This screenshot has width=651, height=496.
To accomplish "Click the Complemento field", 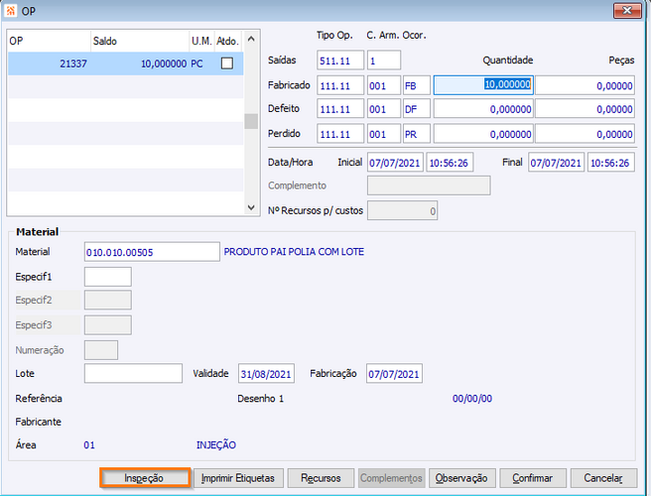I will 429,186.
